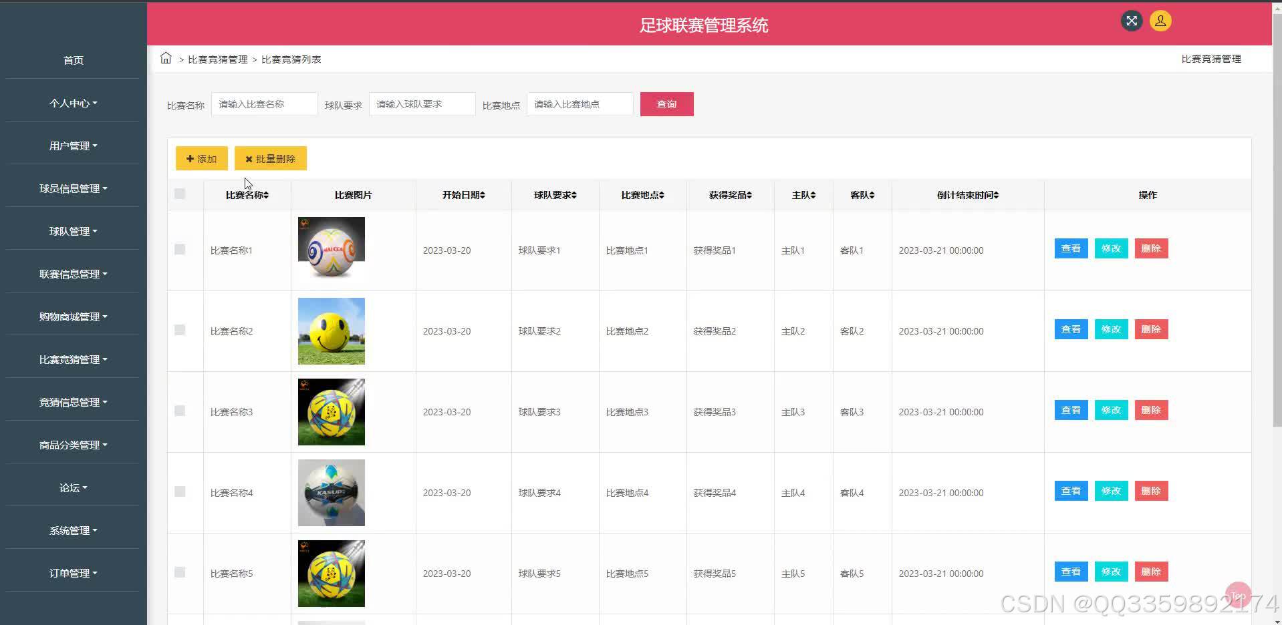1282x625 pixels.
Task: Check the row checkbox for 比赛名称2
Action: pyautogui.click(x=180, y=330)
